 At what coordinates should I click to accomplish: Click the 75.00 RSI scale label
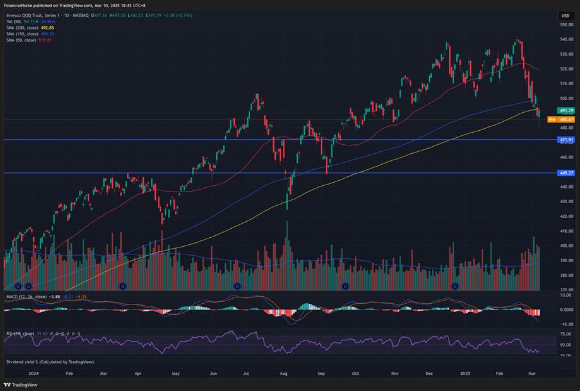coord(566,334)
